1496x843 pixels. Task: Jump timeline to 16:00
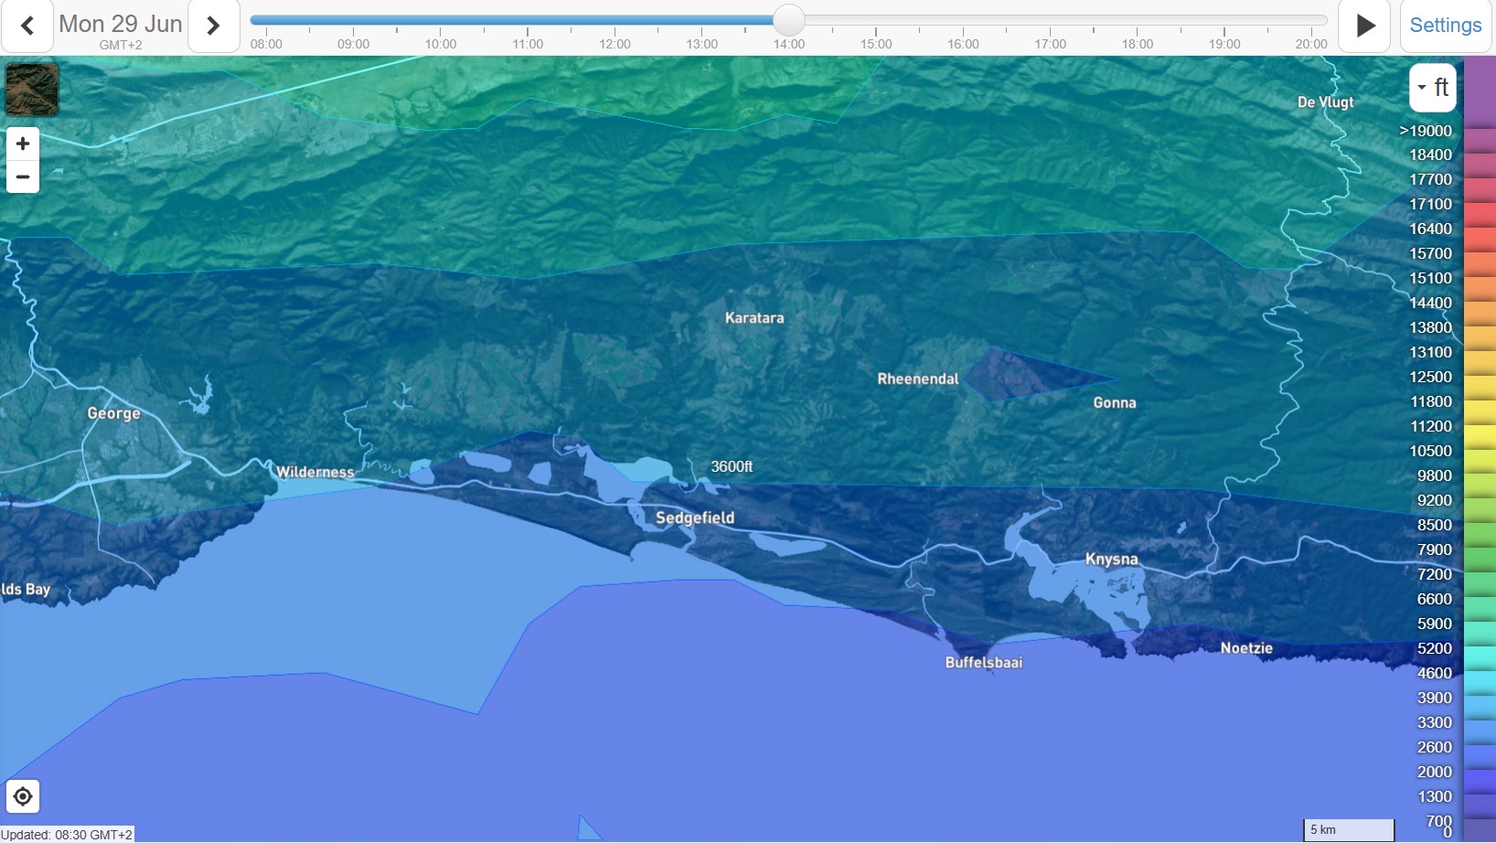click(963, 44)
